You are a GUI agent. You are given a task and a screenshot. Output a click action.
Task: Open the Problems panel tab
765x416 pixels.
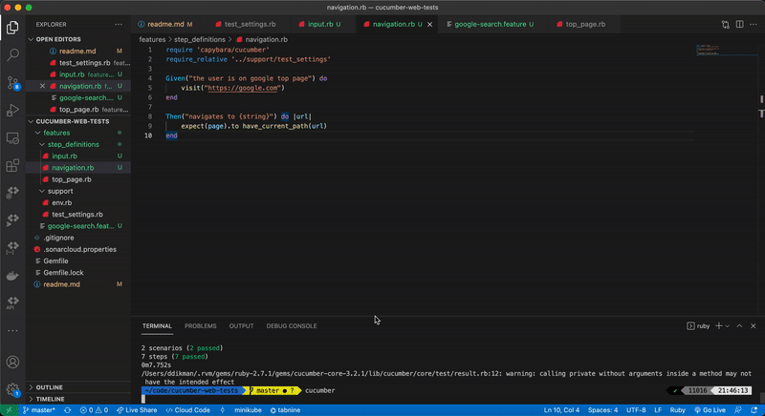(201, 326)
